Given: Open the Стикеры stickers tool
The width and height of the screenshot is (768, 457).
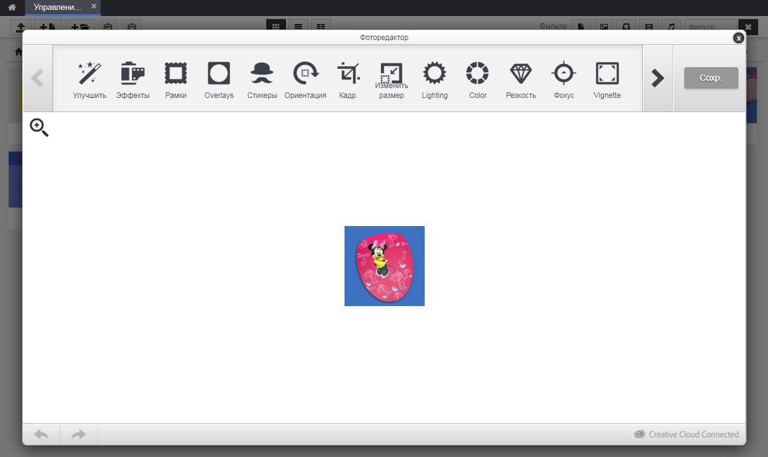Looking at the screenshot, I should coord(262,80).
